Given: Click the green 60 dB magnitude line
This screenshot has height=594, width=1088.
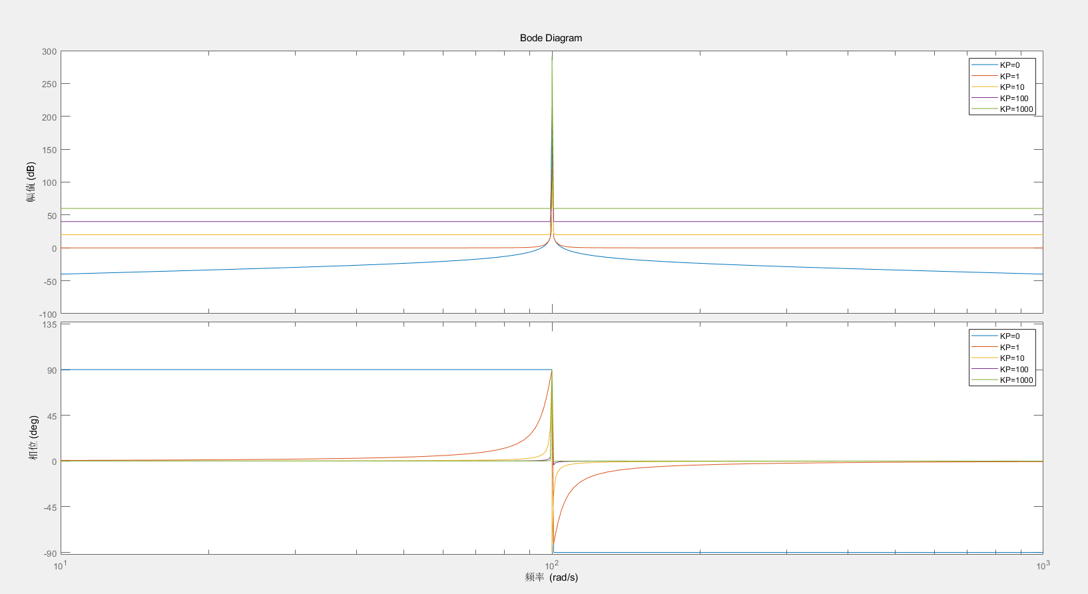Looking at the screenshot, I should [x=266, y=208].
